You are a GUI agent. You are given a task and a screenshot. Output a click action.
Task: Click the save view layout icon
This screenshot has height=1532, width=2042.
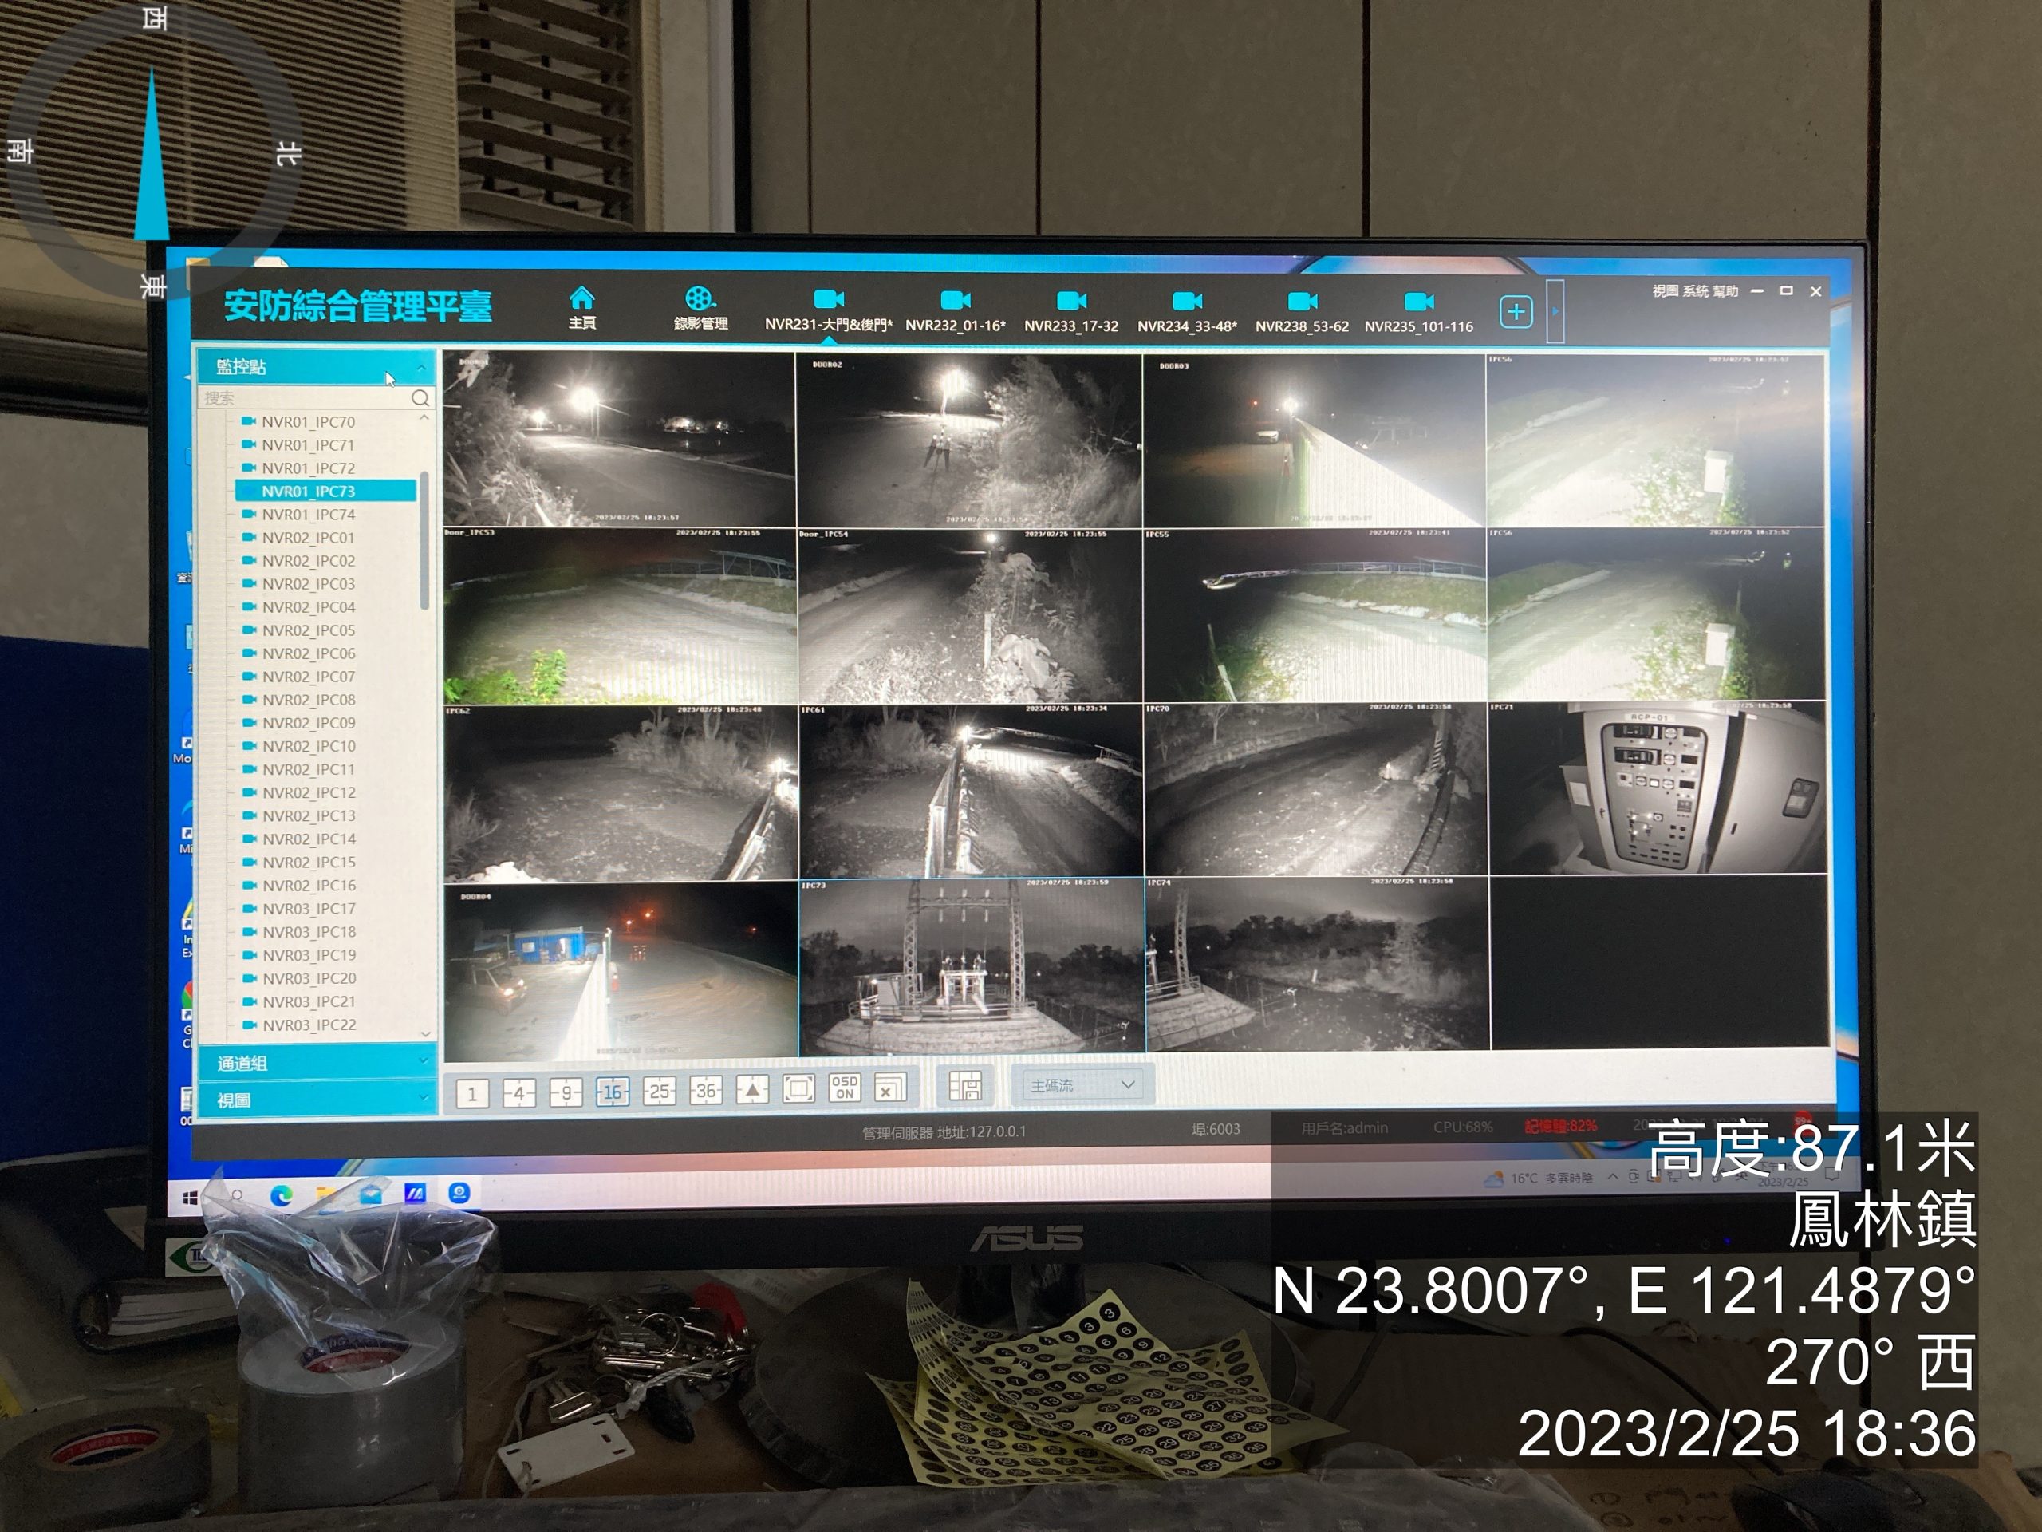pyautogui.click(x=964, y=1086)
